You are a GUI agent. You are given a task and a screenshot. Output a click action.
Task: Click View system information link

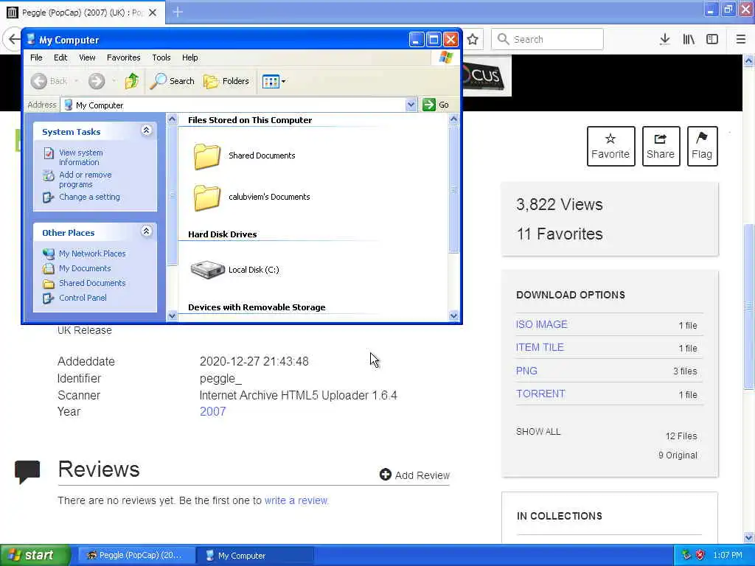tap(81, 158)
